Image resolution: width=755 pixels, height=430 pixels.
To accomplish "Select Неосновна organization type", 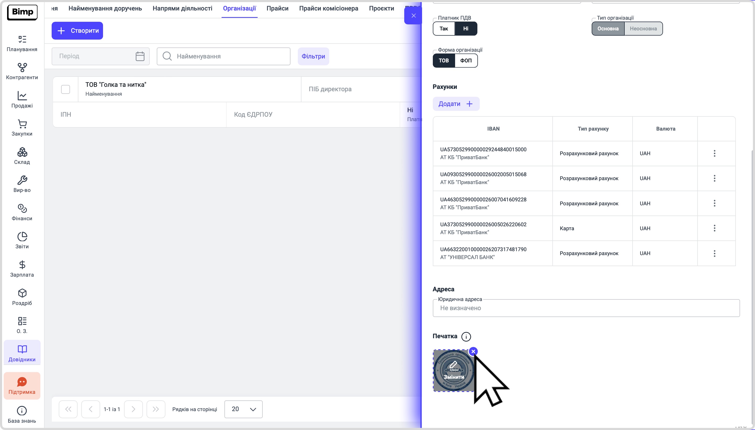I will click(x=643, y=29).
